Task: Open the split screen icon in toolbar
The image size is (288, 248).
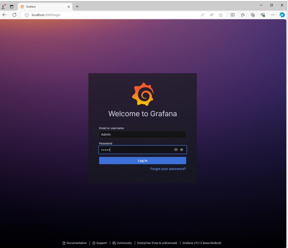Action: pos(233,15)
